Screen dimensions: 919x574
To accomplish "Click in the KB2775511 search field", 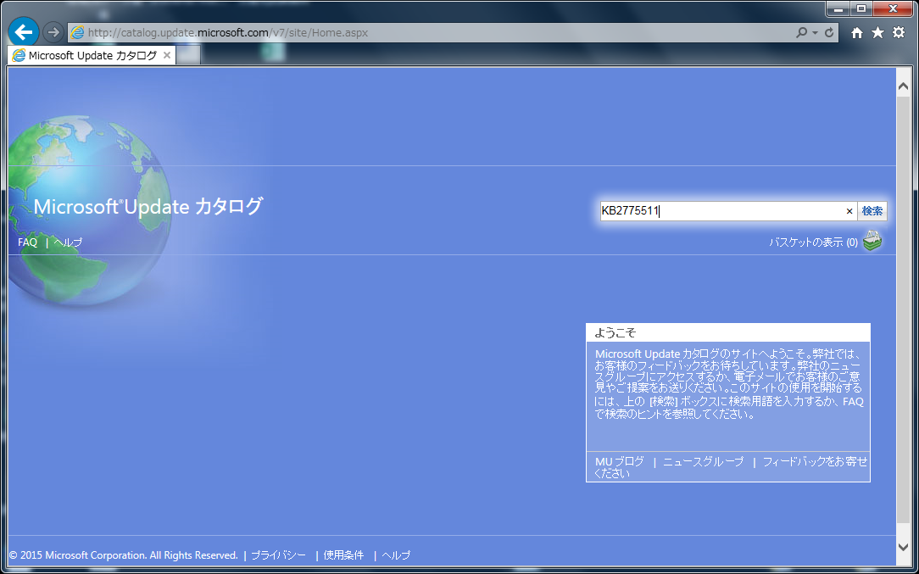I will [x=721, y=211].
